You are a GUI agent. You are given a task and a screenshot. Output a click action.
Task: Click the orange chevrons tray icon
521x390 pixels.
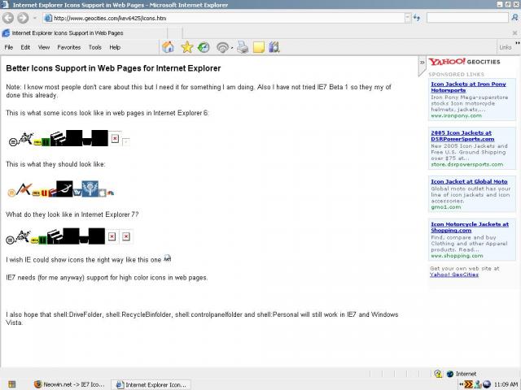pyautogui.click(x=469, y=384)
